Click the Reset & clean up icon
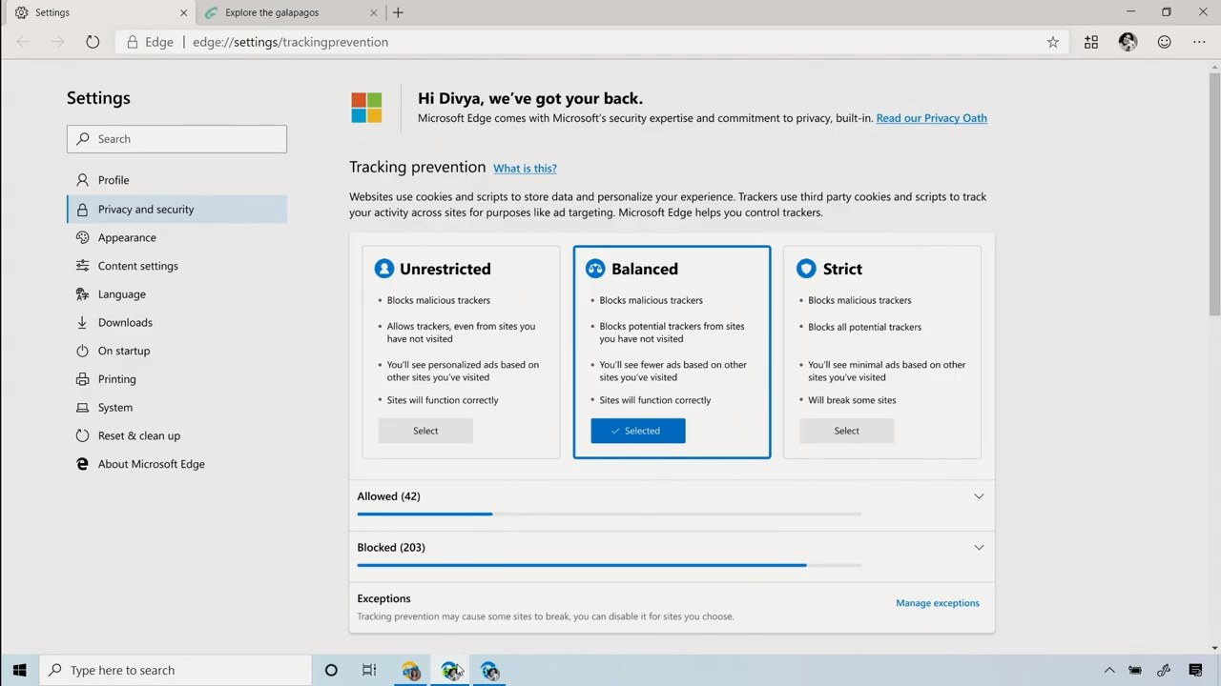 82,435
